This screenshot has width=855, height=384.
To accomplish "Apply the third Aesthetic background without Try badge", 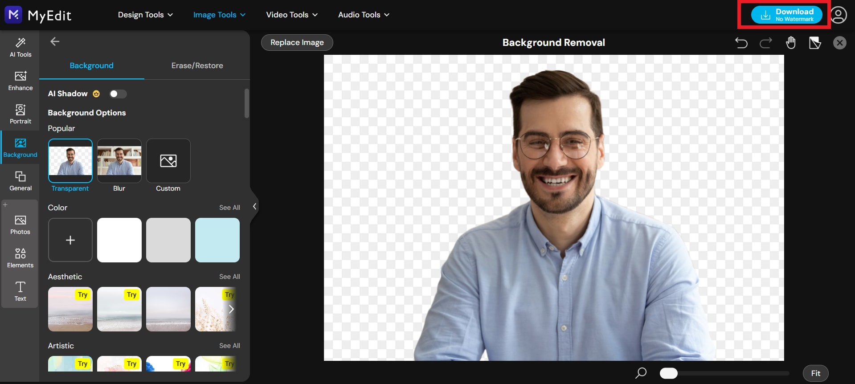I will pos(168,309).
